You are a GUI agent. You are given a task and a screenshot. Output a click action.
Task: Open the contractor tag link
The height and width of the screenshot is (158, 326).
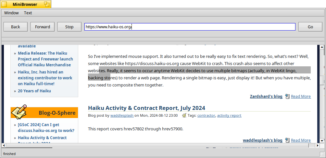click(x=206, y=115)
